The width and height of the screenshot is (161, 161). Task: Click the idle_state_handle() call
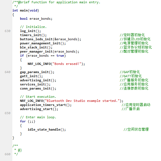[x=47, y=130]
